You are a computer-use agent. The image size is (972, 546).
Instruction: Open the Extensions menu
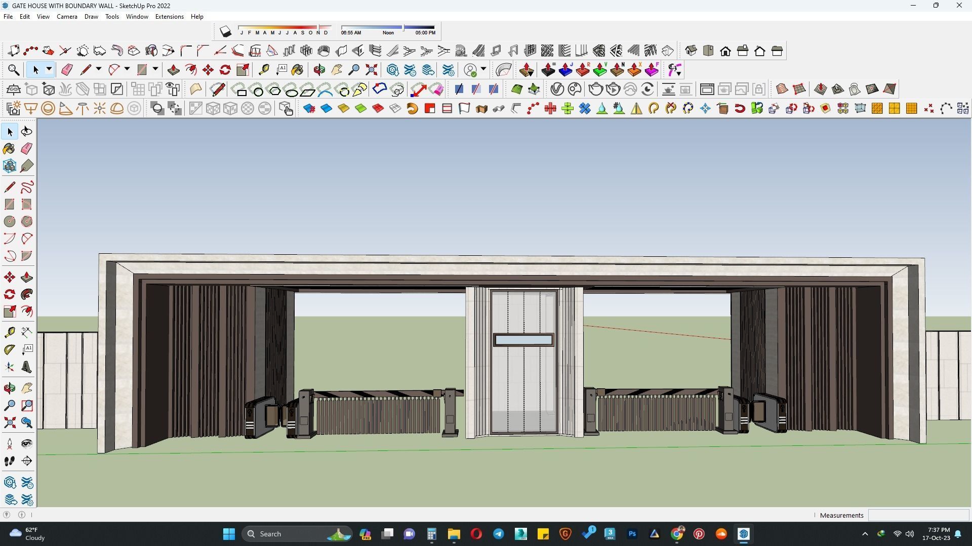coord(169,17)
